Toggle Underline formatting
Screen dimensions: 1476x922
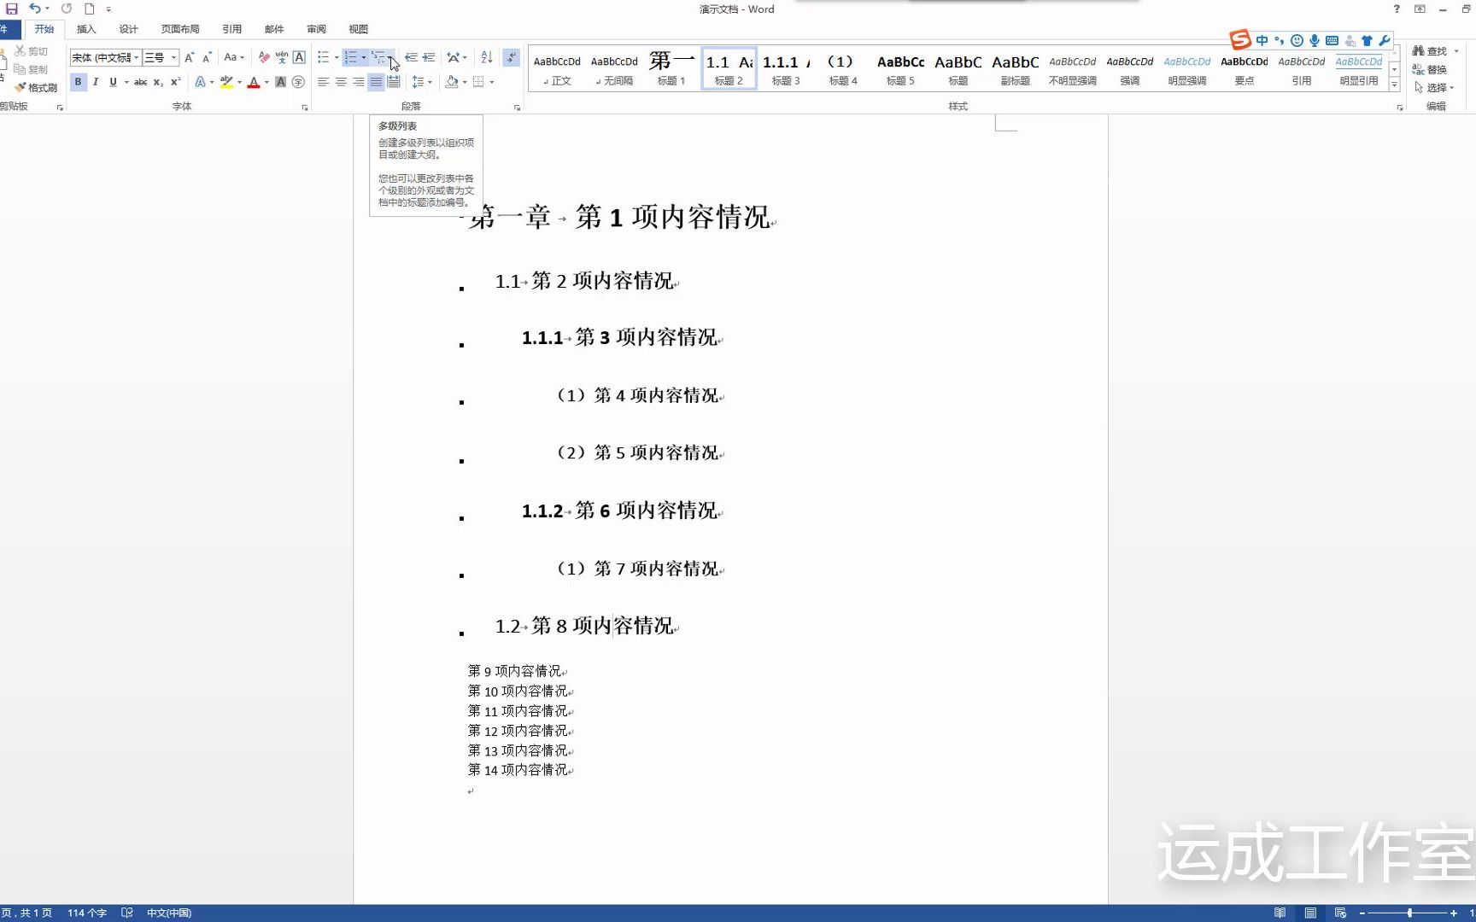(x=113, y=82)
